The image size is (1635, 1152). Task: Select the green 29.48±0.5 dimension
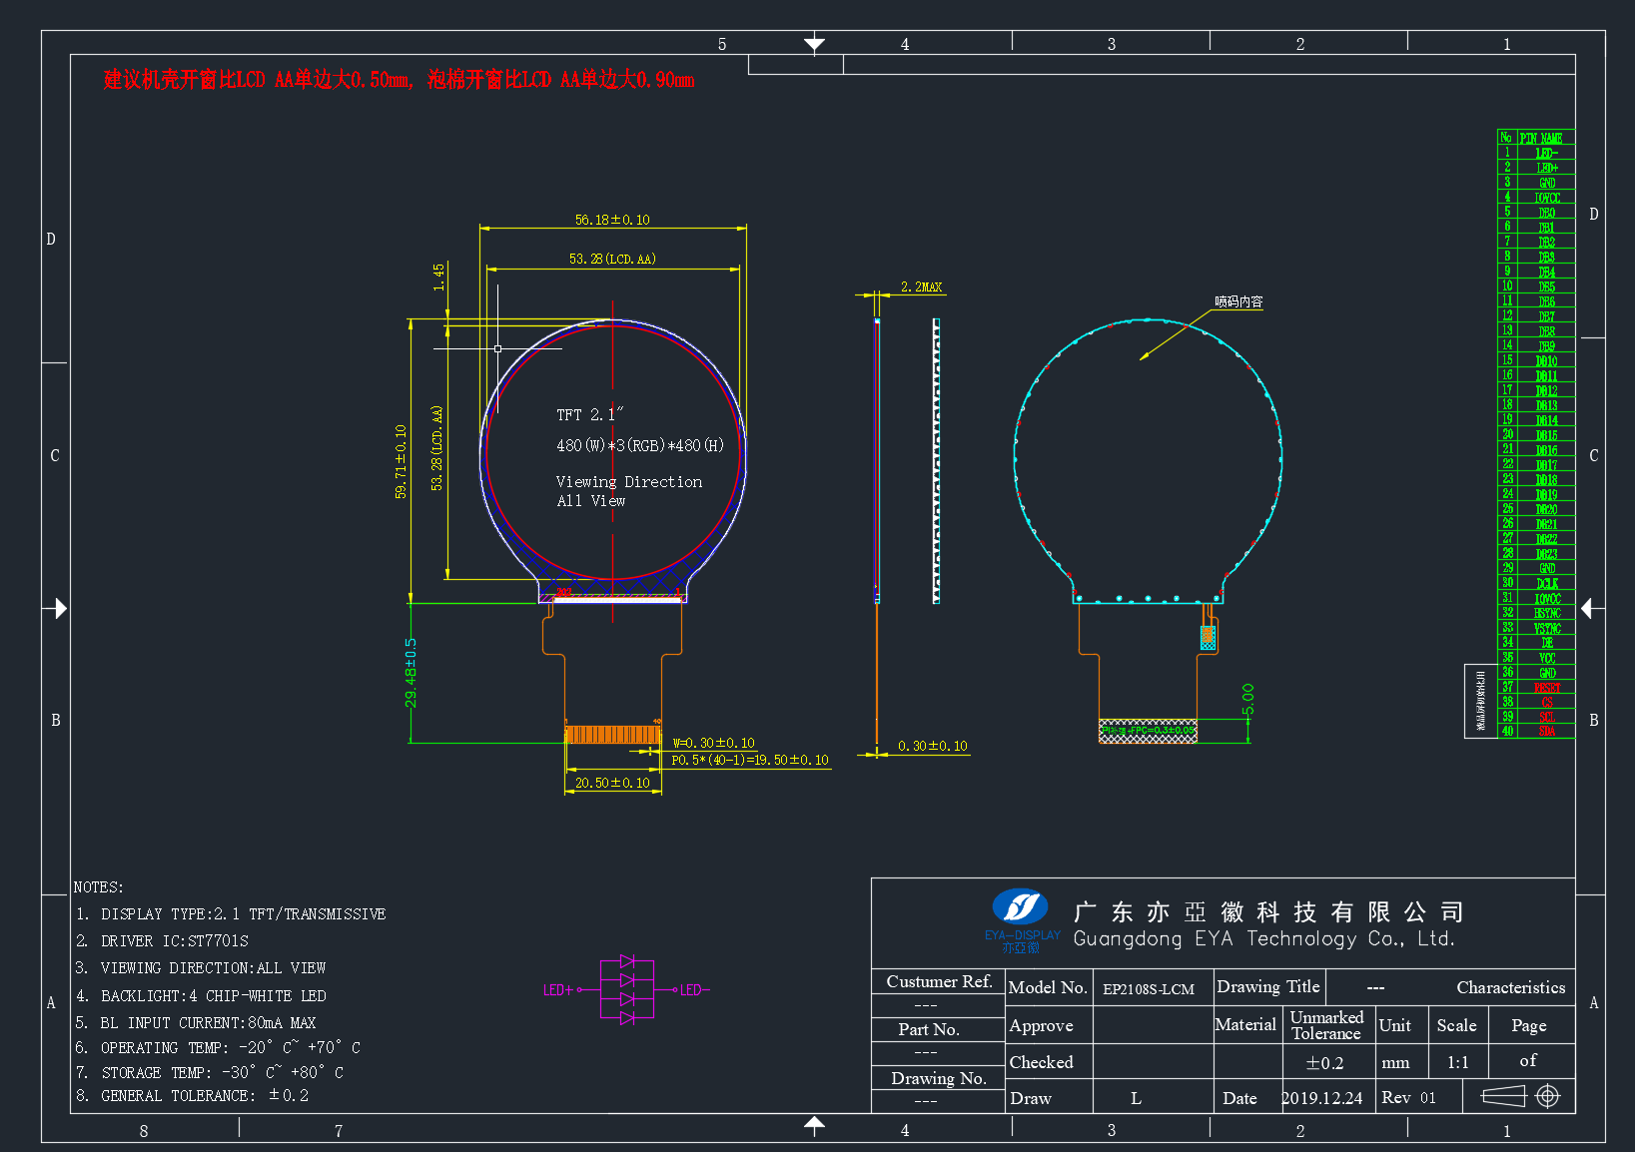click(410, 673)
